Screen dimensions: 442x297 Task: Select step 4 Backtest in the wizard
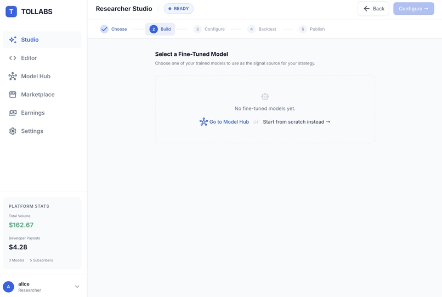[x=262, y=29]
